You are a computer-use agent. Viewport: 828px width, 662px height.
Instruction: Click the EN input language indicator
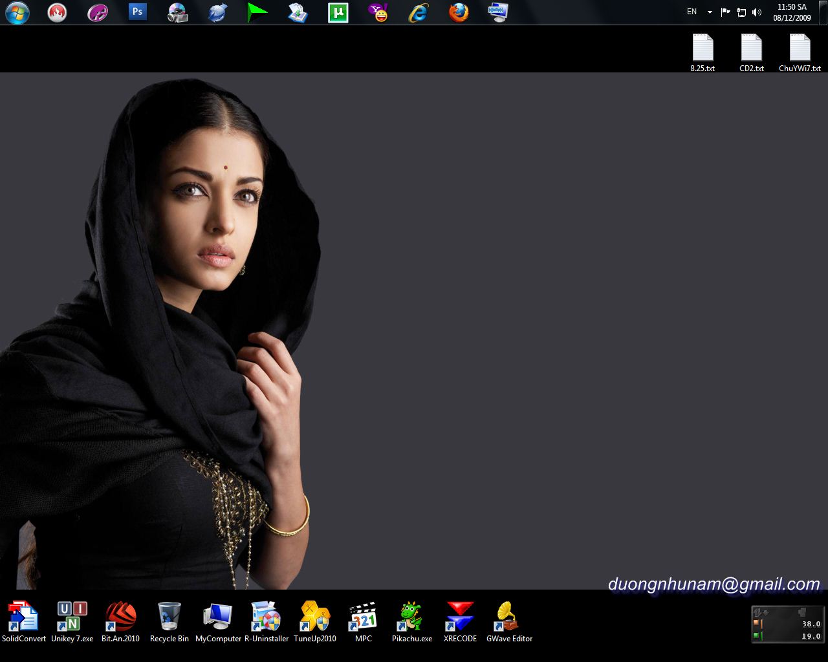692,12
